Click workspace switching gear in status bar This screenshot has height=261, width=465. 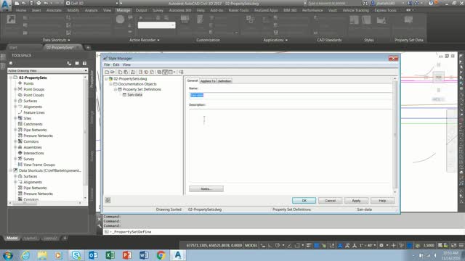(381, 245)
